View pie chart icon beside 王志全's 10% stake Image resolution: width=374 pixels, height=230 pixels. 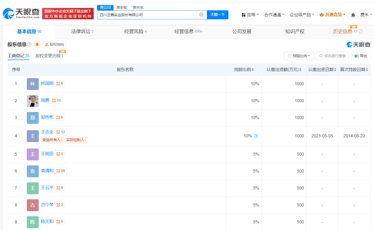[255, 136]
